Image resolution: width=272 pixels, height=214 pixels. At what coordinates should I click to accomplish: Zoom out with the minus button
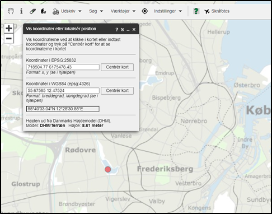tap(9, 39)
